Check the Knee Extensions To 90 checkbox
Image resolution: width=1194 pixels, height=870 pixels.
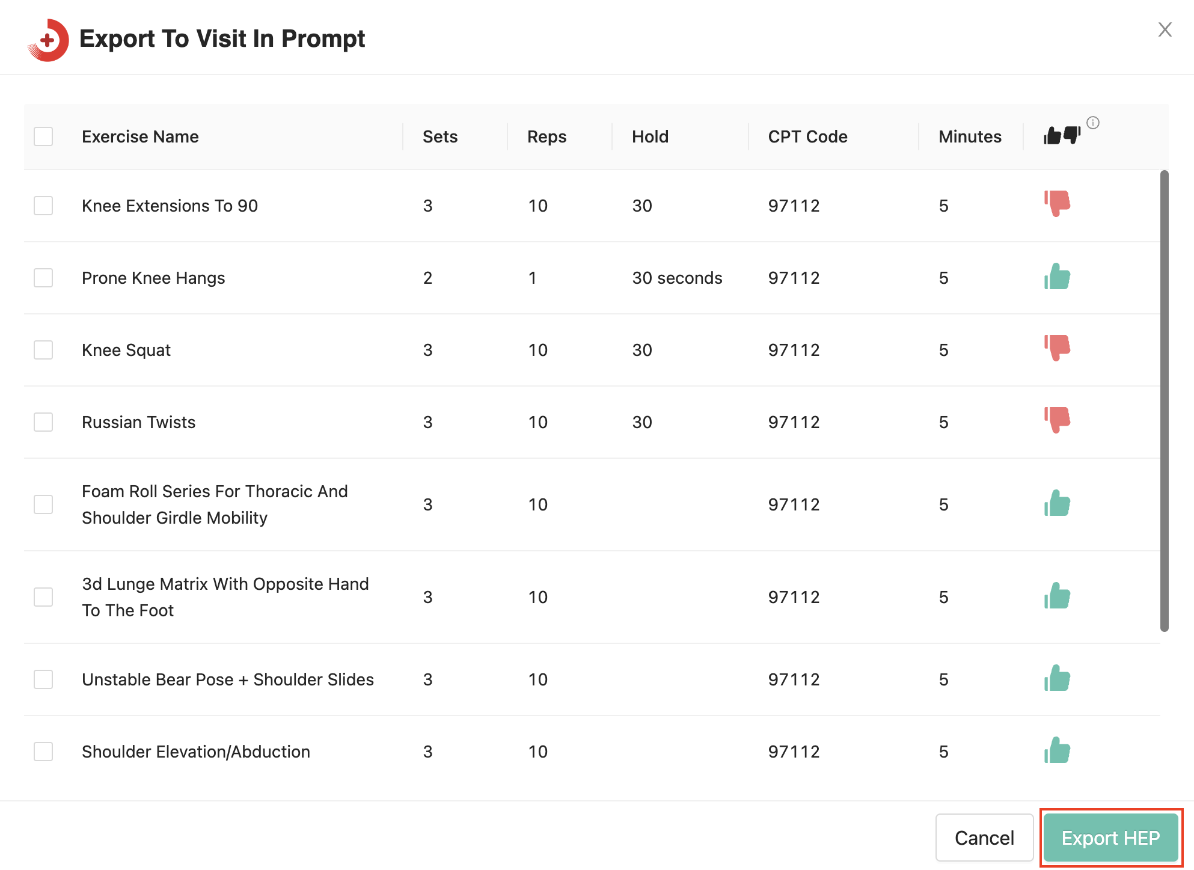coord(43,206)
